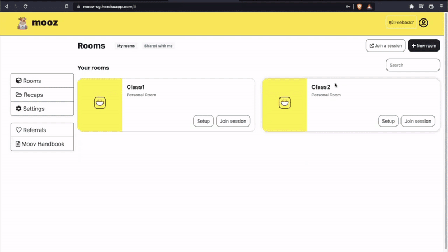This screenshot has height=252, width=448.
Task: Open Rooms in the sidebar
Action: point(43,81)
